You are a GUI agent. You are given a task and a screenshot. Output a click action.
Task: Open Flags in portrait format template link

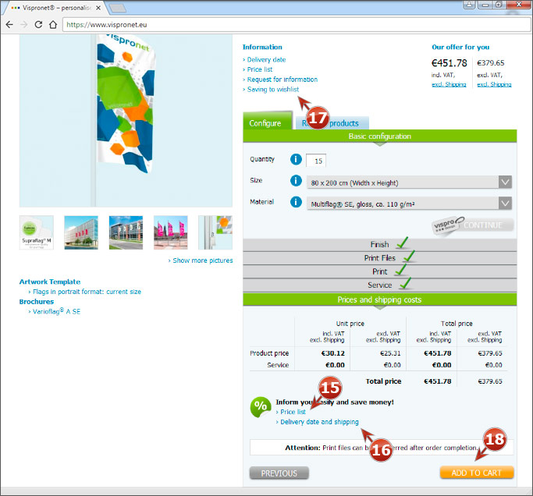(87, 292)
